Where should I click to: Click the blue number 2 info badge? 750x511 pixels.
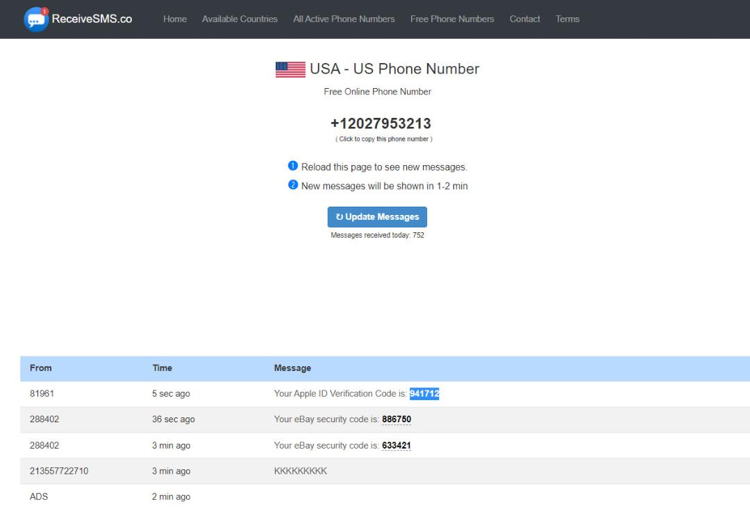coord(293,185)
